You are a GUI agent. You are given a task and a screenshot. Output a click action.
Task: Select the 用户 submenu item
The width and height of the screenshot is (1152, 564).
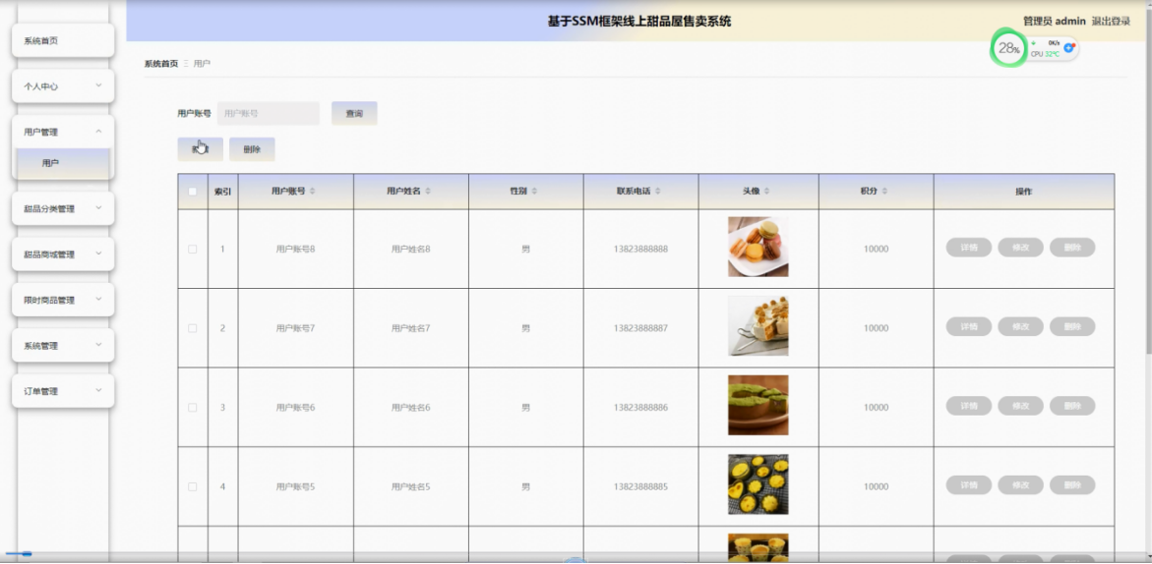(x=63, y=163)
